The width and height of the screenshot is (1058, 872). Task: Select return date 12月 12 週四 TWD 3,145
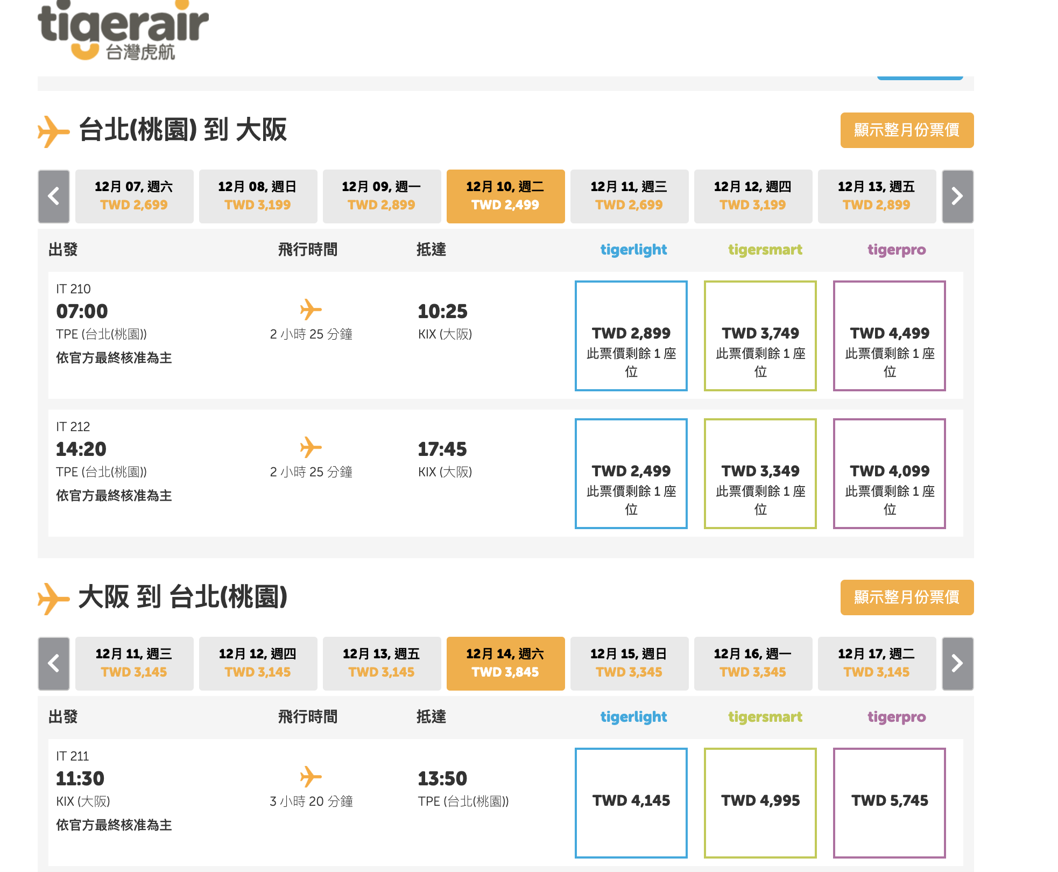pyautogui.click(x=258, y=664)
